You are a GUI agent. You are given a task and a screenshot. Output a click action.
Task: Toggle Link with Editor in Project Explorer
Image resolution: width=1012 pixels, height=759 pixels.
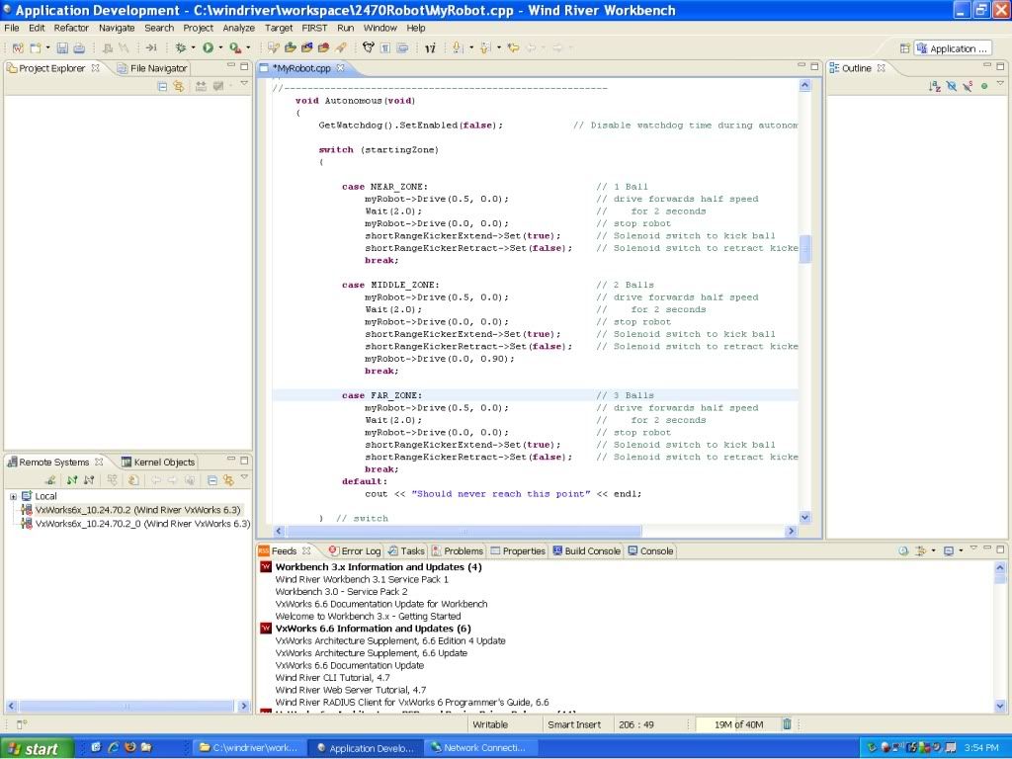[x=179, y=87]
